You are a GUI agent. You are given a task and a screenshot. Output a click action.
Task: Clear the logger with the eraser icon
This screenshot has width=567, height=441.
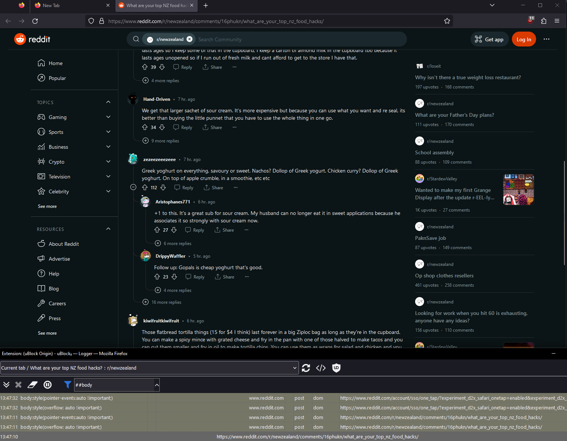tap(32, 384)
